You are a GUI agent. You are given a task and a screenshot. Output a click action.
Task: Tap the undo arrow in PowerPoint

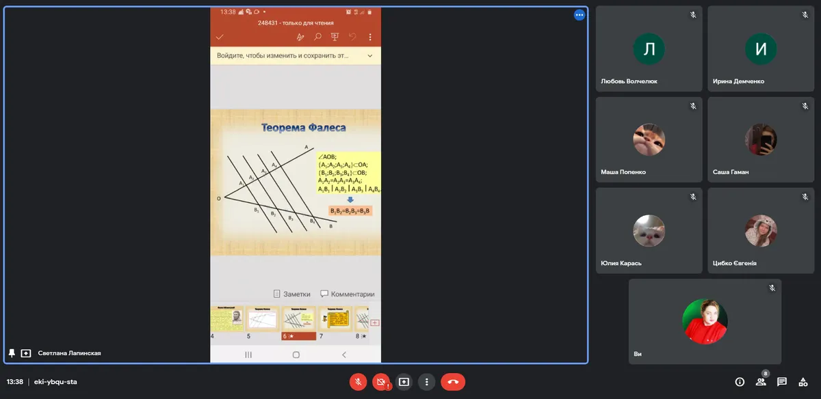(x=353, y=37)
